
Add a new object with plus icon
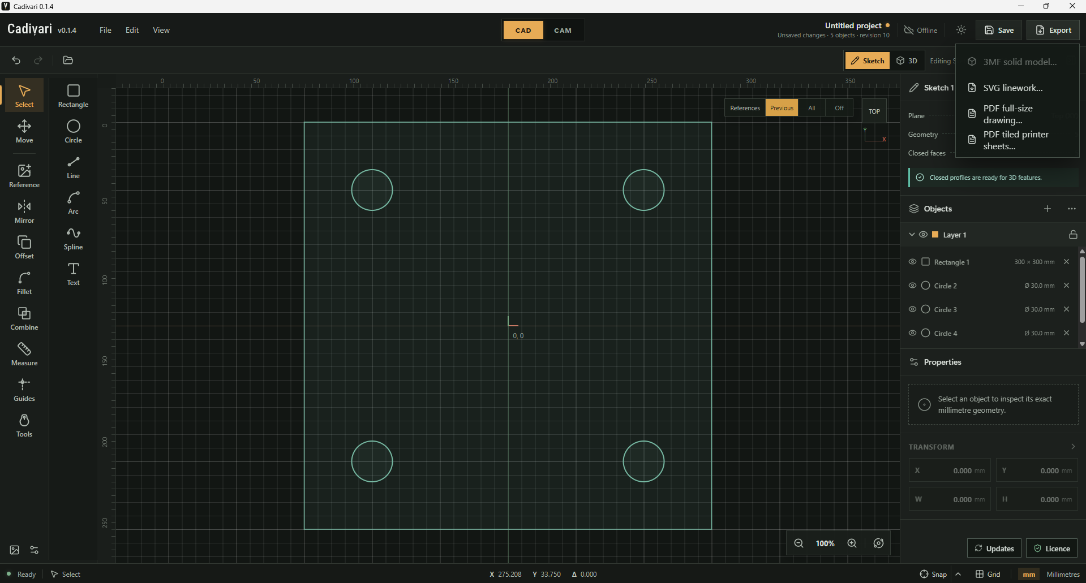1048,209
